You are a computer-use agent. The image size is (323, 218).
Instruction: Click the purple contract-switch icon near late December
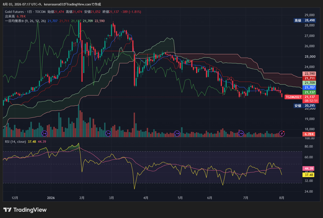coord(44,133)
